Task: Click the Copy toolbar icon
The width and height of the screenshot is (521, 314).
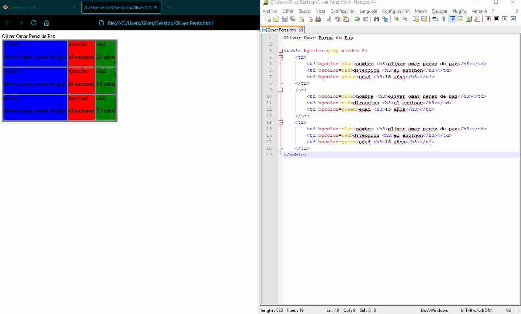Action: click(x=338, y=19)
